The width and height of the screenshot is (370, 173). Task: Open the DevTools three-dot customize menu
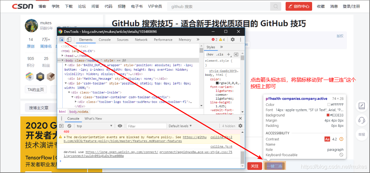click(240, 40)
